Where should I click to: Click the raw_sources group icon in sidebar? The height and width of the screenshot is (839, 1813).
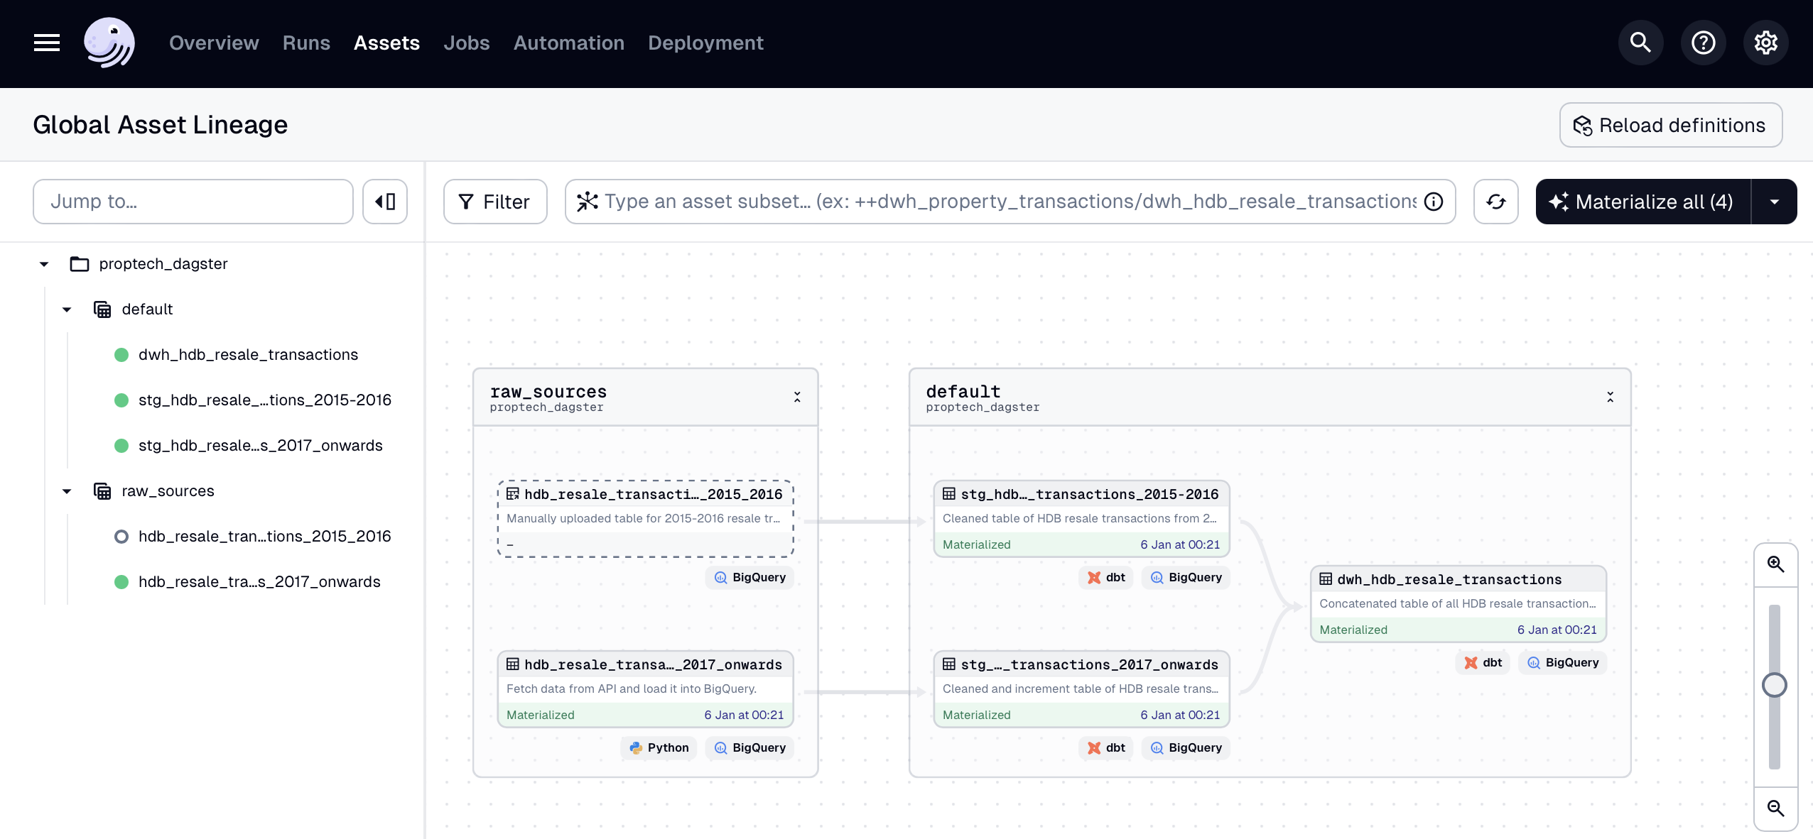pos(102,491)
